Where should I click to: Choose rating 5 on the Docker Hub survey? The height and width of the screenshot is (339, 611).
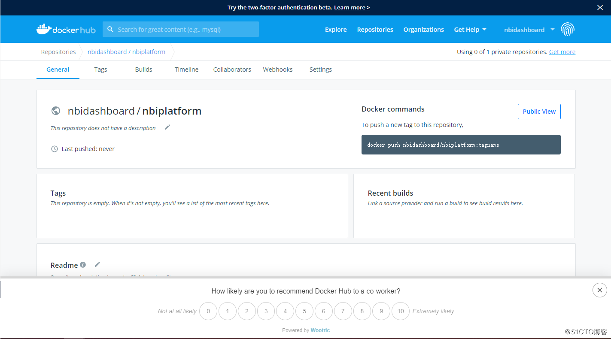point(304,311)
